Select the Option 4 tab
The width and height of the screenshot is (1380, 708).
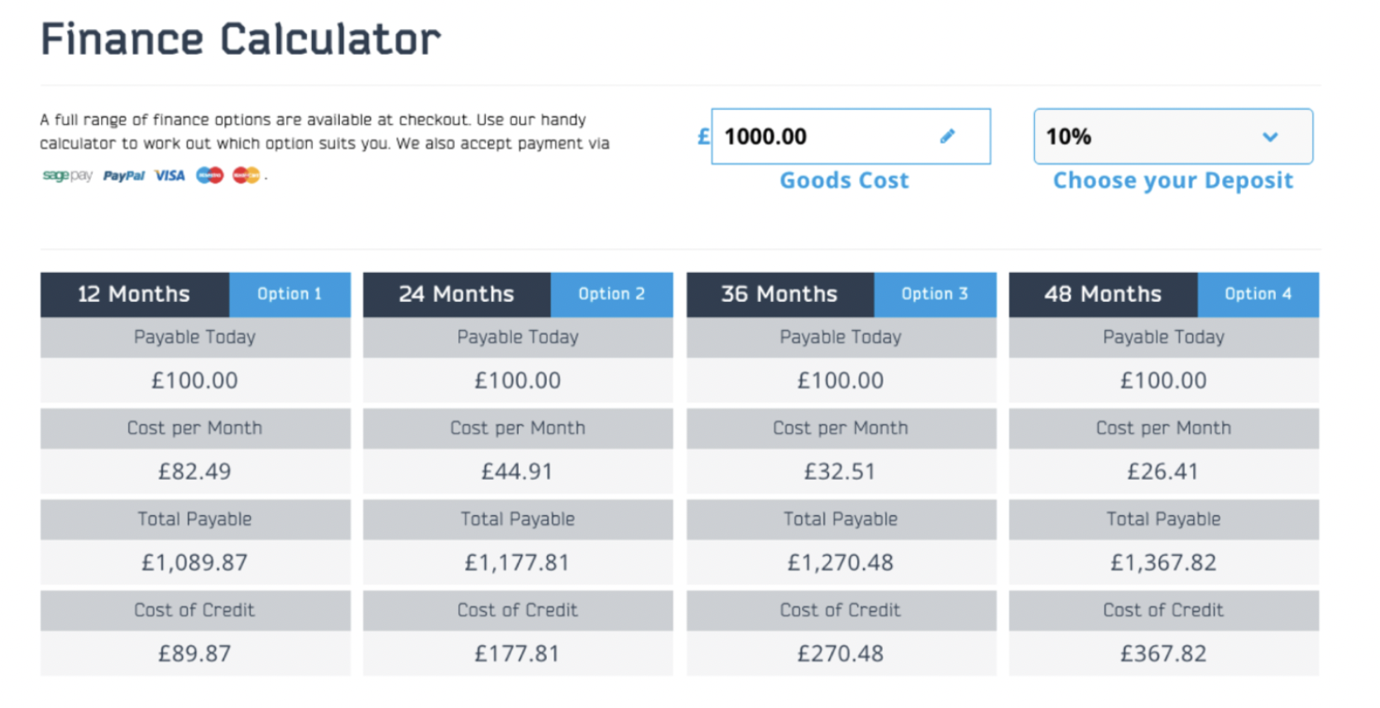coord(1258,294)
